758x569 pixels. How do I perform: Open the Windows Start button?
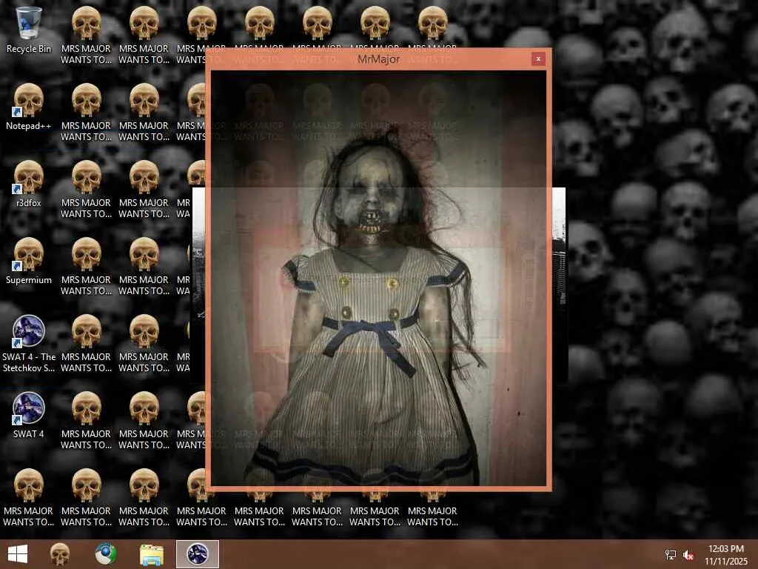coord(18,554)
